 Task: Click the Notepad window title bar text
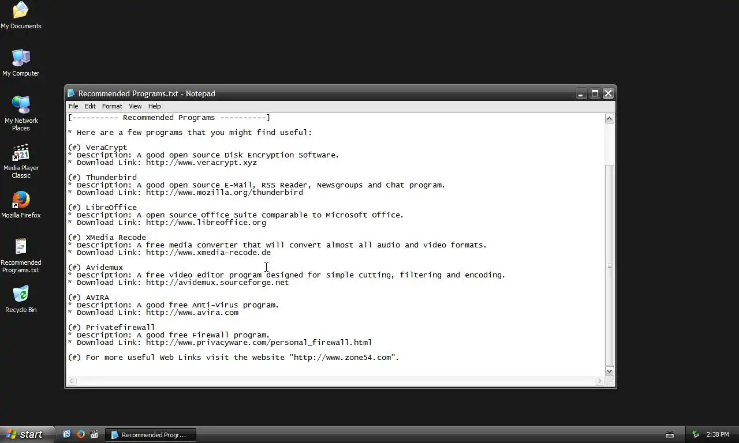pos(147,93)
